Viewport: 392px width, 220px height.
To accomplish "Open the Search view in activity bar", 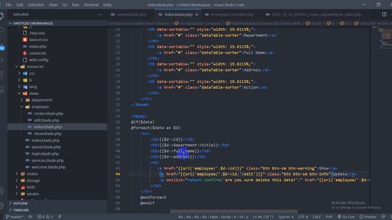I will click(x=1, y=30).
